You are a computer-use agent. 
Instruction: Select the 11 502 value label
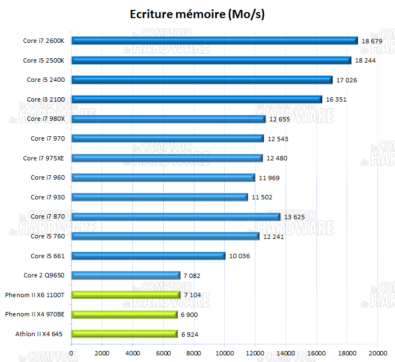[x=262, y=197]
